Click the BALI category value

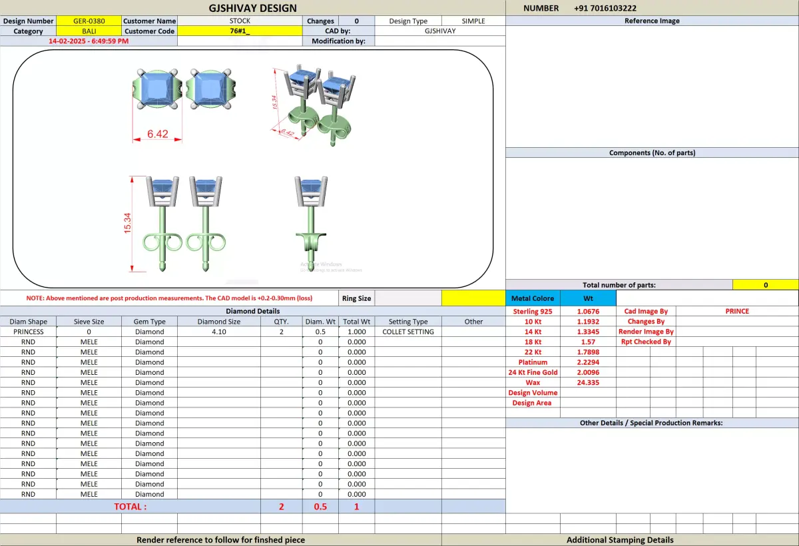coord(89,31)
